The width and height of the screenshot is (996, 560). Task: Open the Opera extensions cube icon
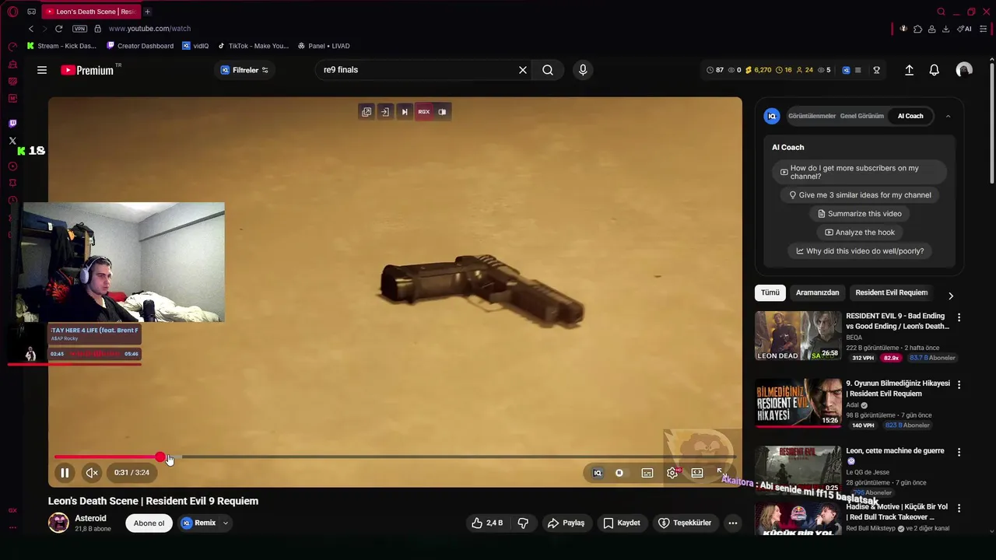(x=917, y=29)
